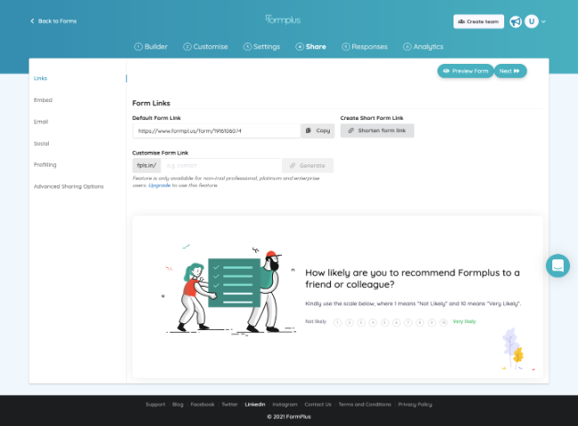578x426 pixels.
Task: Open the Settings step tab
Action: (x=261, y=47)
